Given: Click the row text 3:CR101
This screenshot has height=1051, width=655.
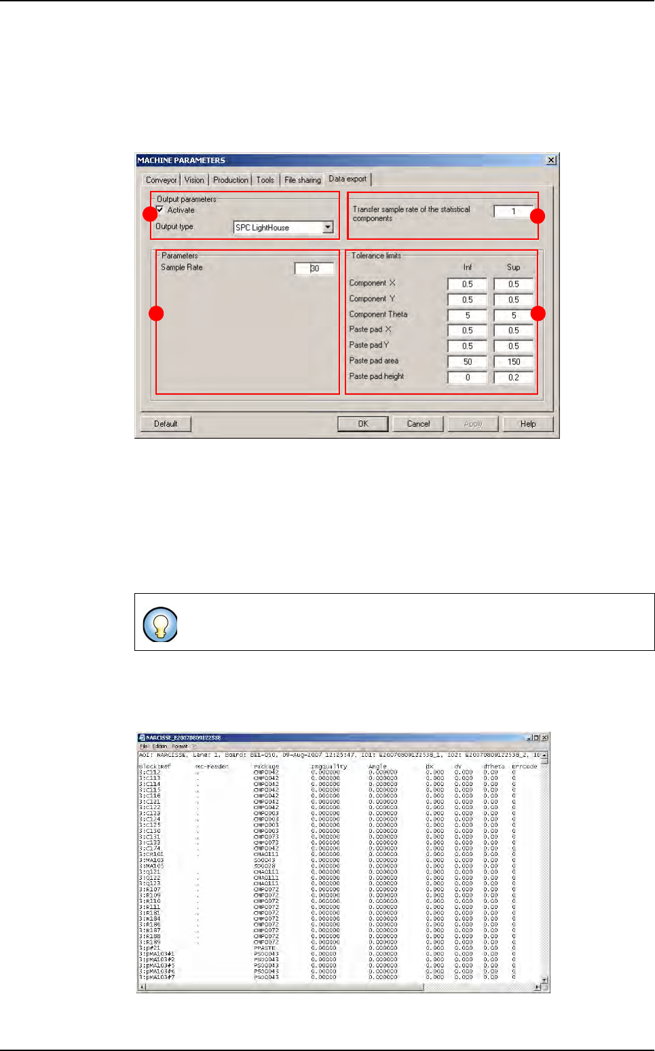Looking at the screenshot, I should pos(151,855).
